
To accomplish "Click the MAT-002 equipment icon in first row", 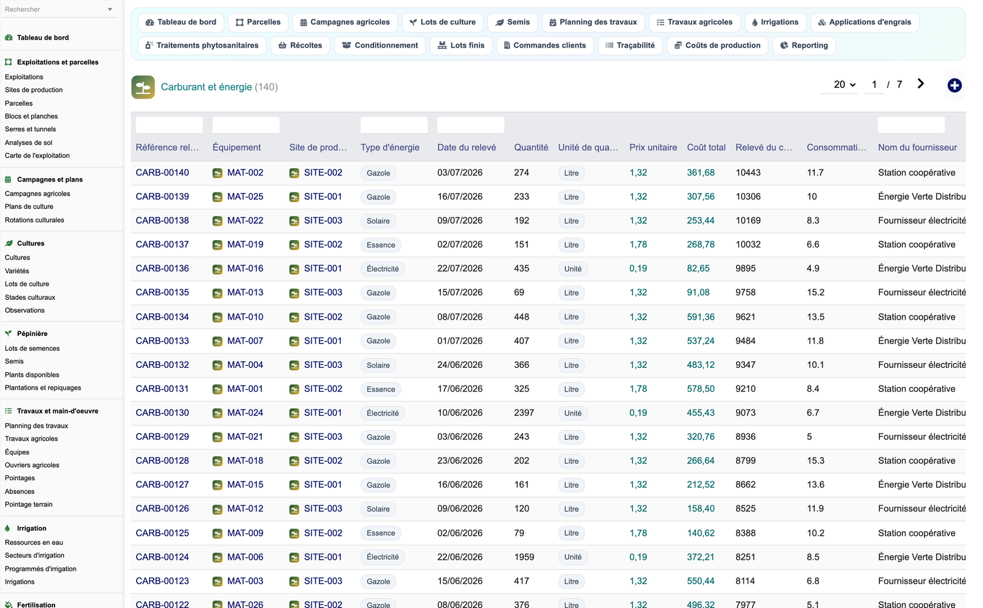I will (x=217, y=173).
